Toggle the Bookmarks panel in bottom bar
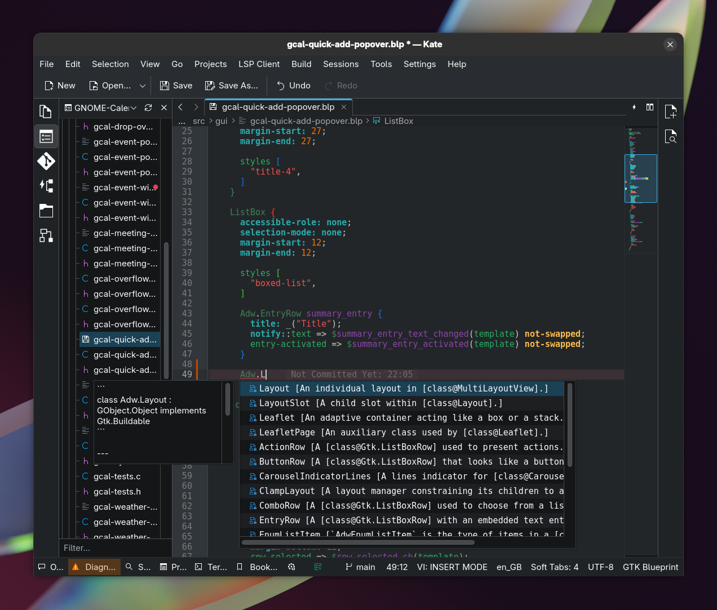 click(257, 567)
